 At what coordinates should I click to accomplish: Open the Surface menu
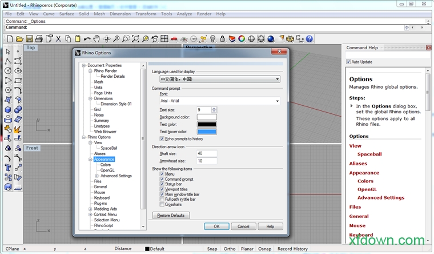point(67,14)
